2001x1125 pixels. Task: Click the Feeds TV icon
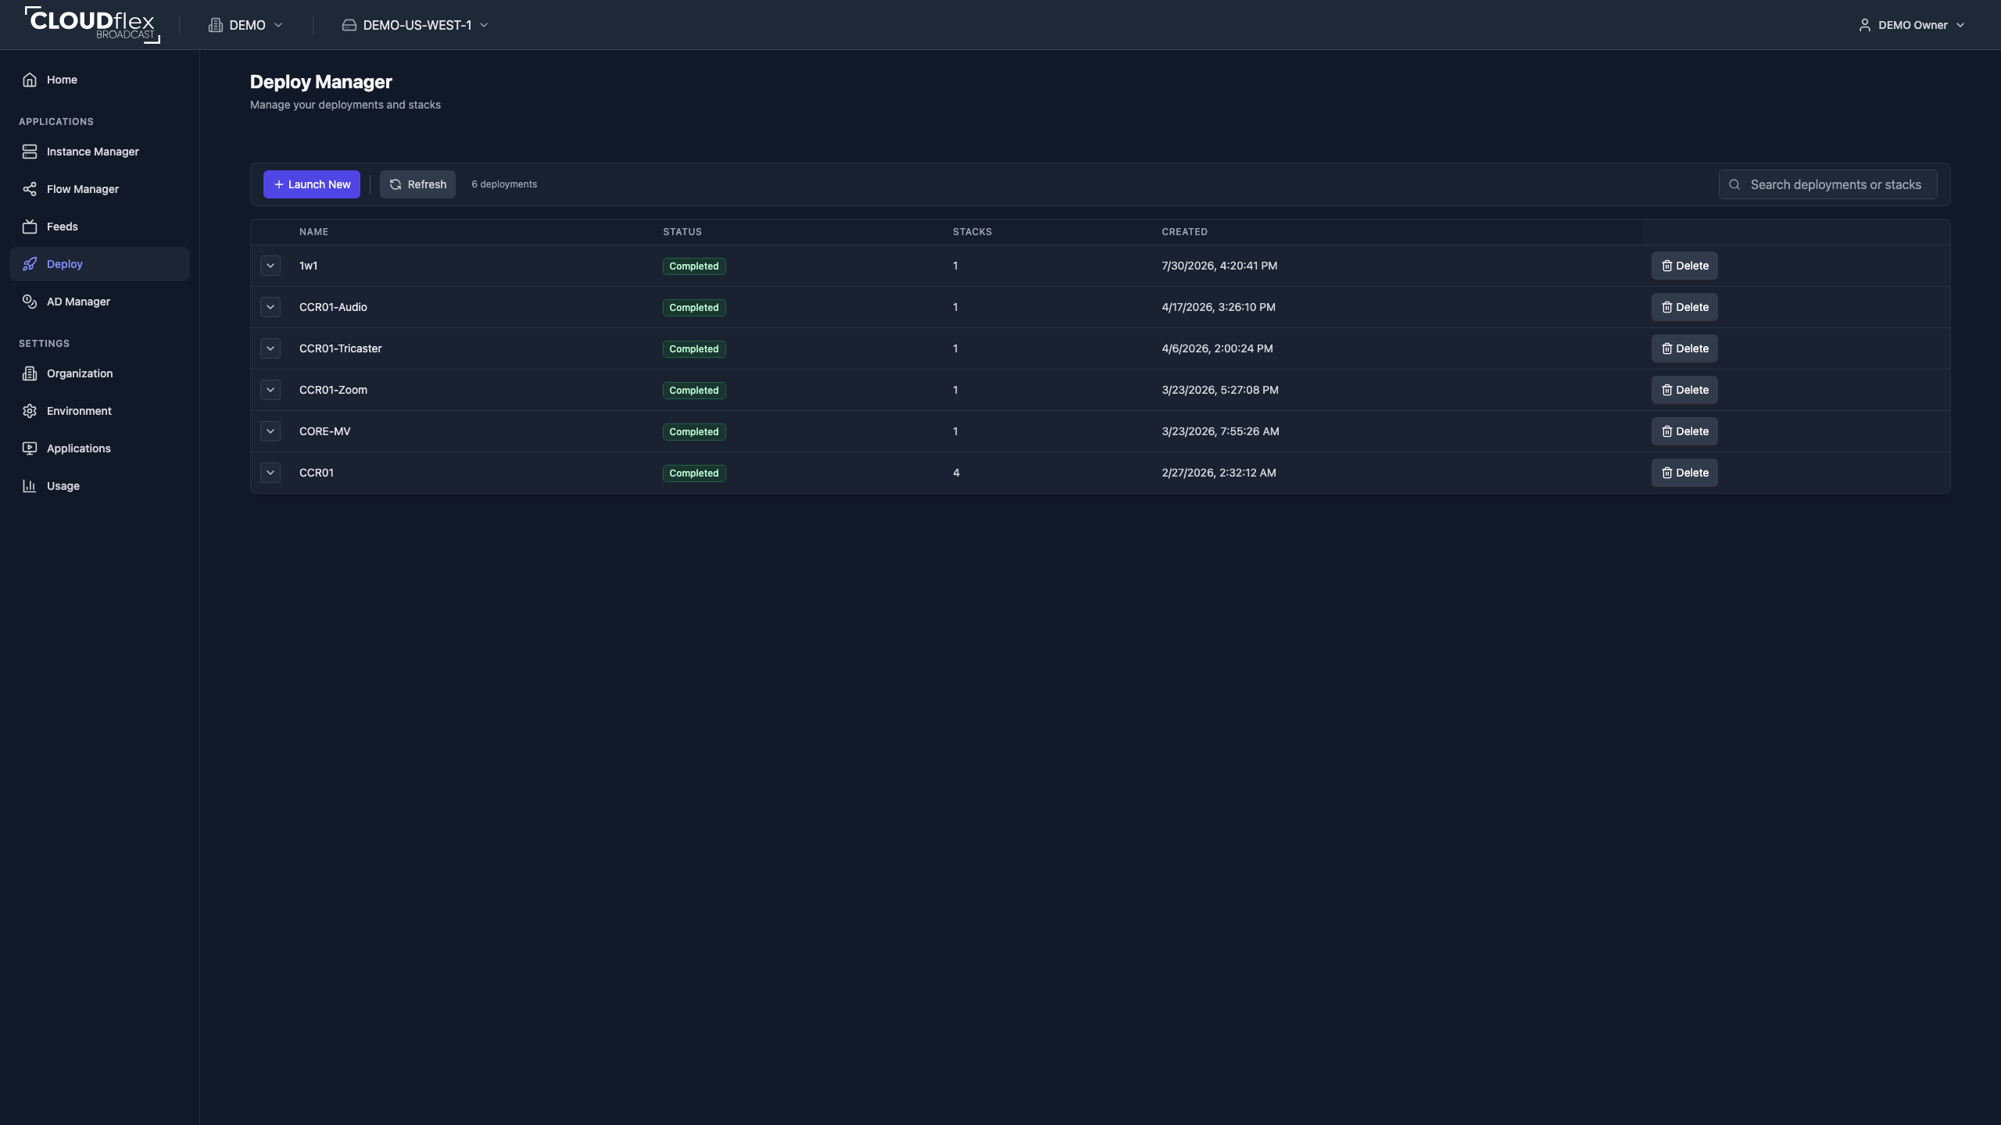30,227
